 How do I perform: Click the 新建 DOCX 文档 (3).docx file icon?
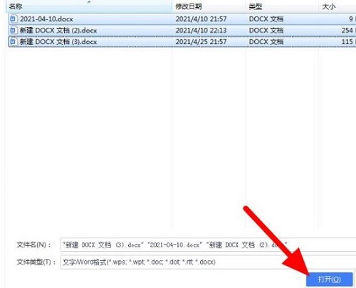point(14,42)
